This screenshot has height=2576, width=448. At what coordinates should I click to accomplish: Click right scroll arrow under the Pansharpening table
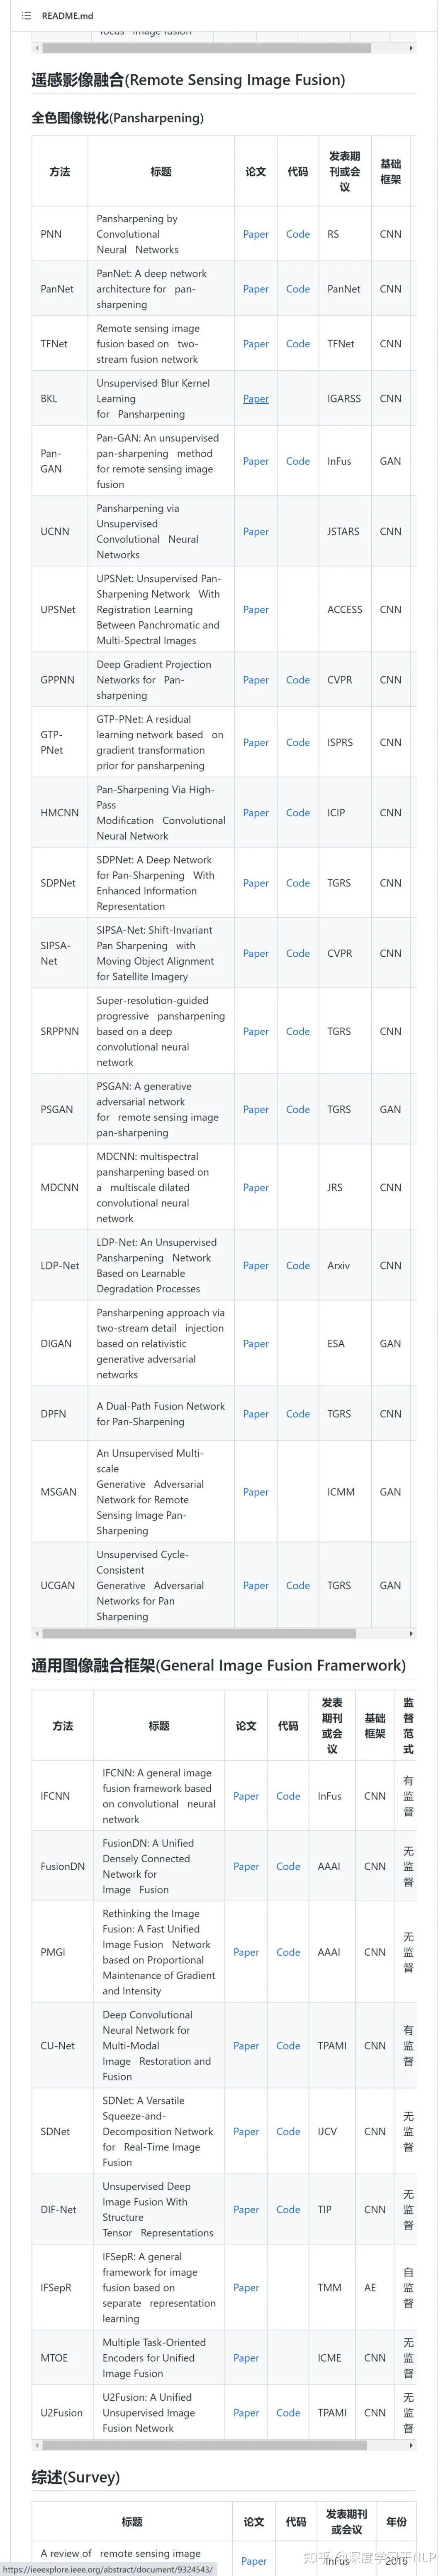411,1633
